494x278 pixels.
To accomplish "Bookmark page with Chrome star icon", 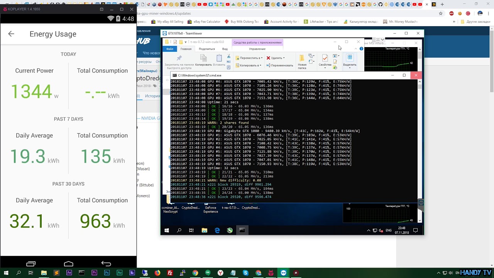I will (441, 13).
